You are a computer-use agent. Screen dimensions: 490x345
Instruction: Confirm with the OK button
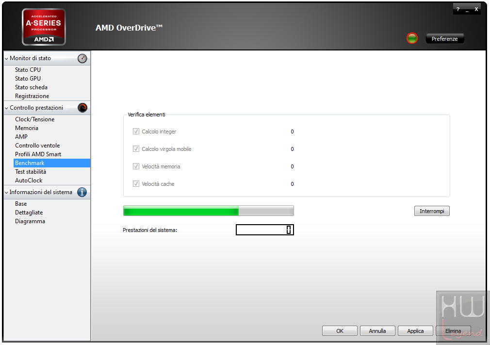(x=340, y=330)
